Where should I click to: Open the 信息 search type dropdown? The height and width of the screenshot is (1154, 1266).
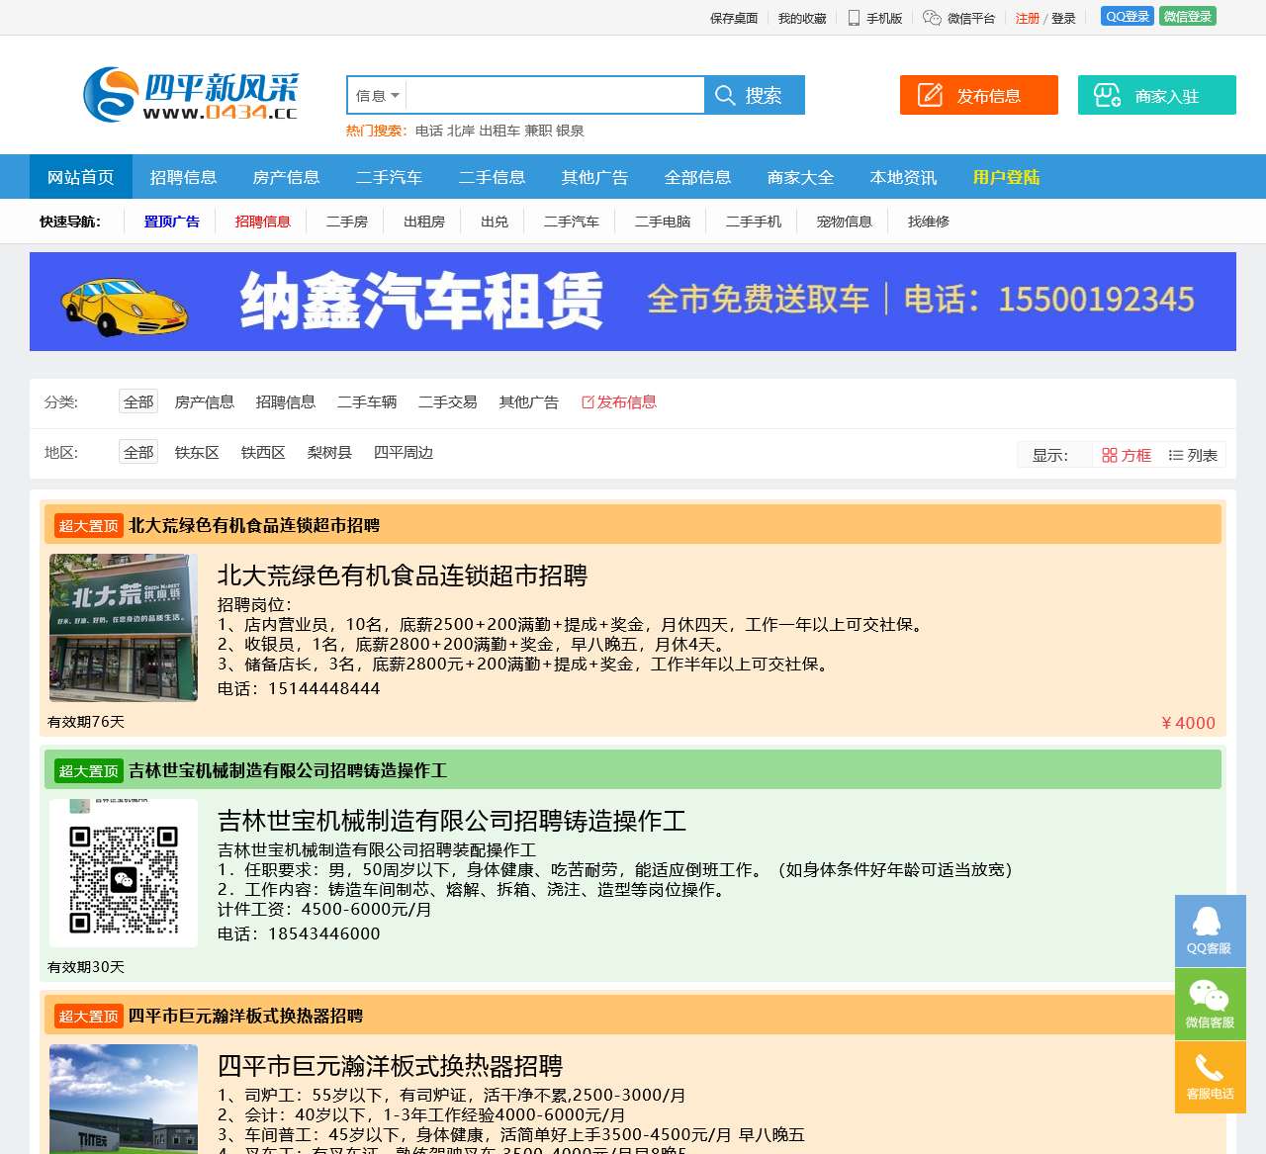point(377,96)
